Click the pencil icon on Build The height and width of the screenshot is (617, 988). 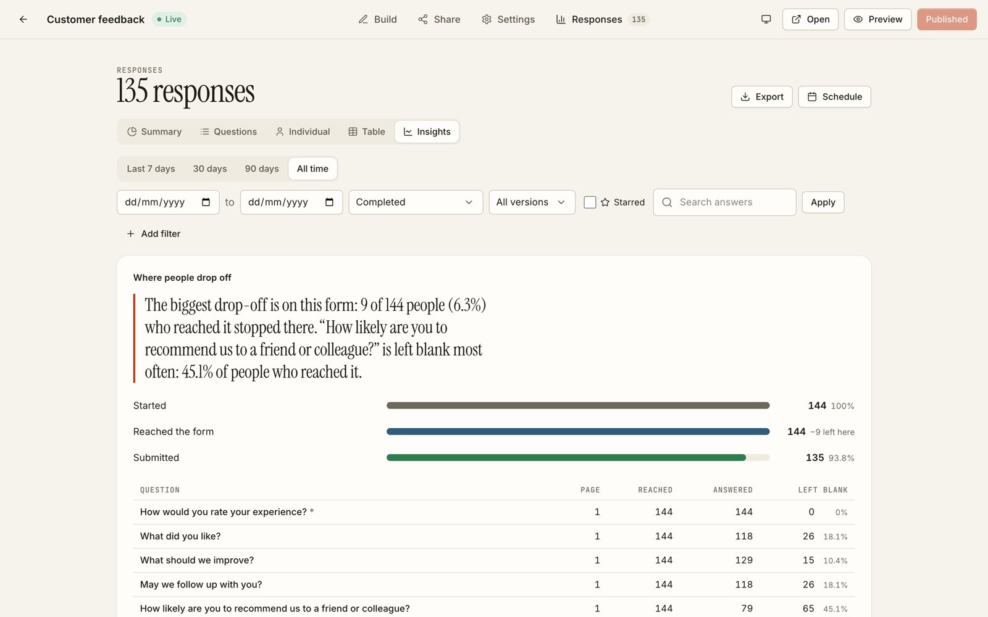363,19
